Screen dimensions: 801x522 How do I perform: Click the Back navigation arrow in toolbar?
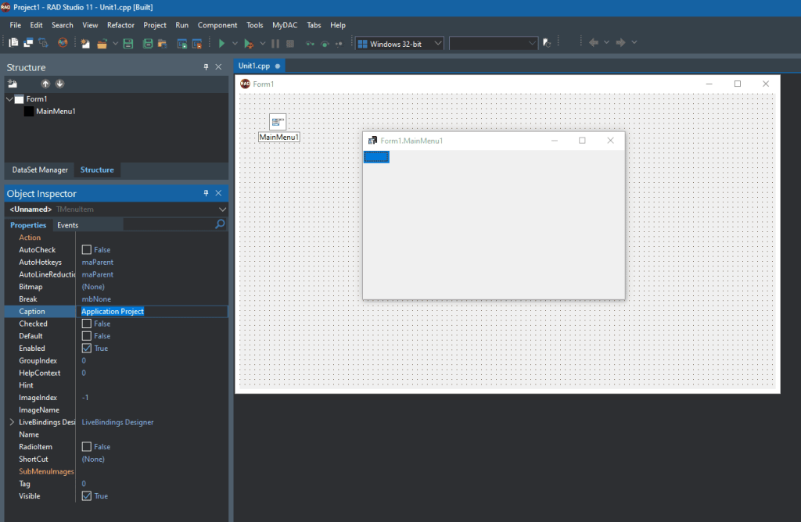(593, 42)
